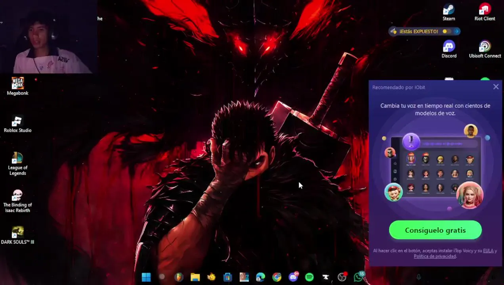Click the purple microphone icon in the ad

click(x=411, y=141)
